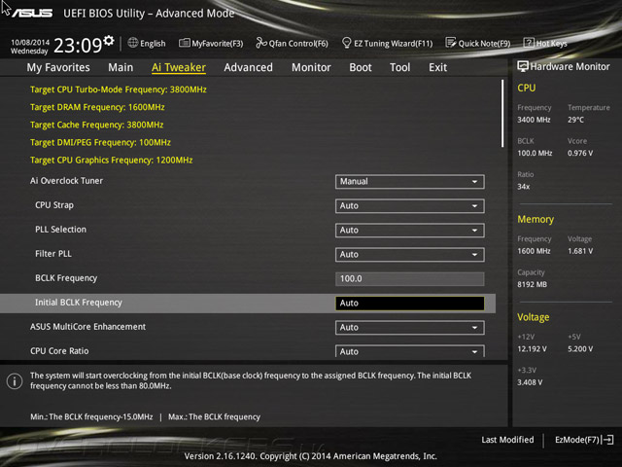The image size is (622, 467).
Task: Expand the CPU Core Ratio dropdown
Action: [x=410, y=350]
